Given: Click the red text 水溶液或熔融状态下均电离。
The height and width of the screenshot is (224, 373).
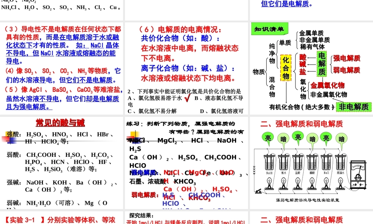Looking at the screenshot, I should pyautogui.click(x=188, y=78).
